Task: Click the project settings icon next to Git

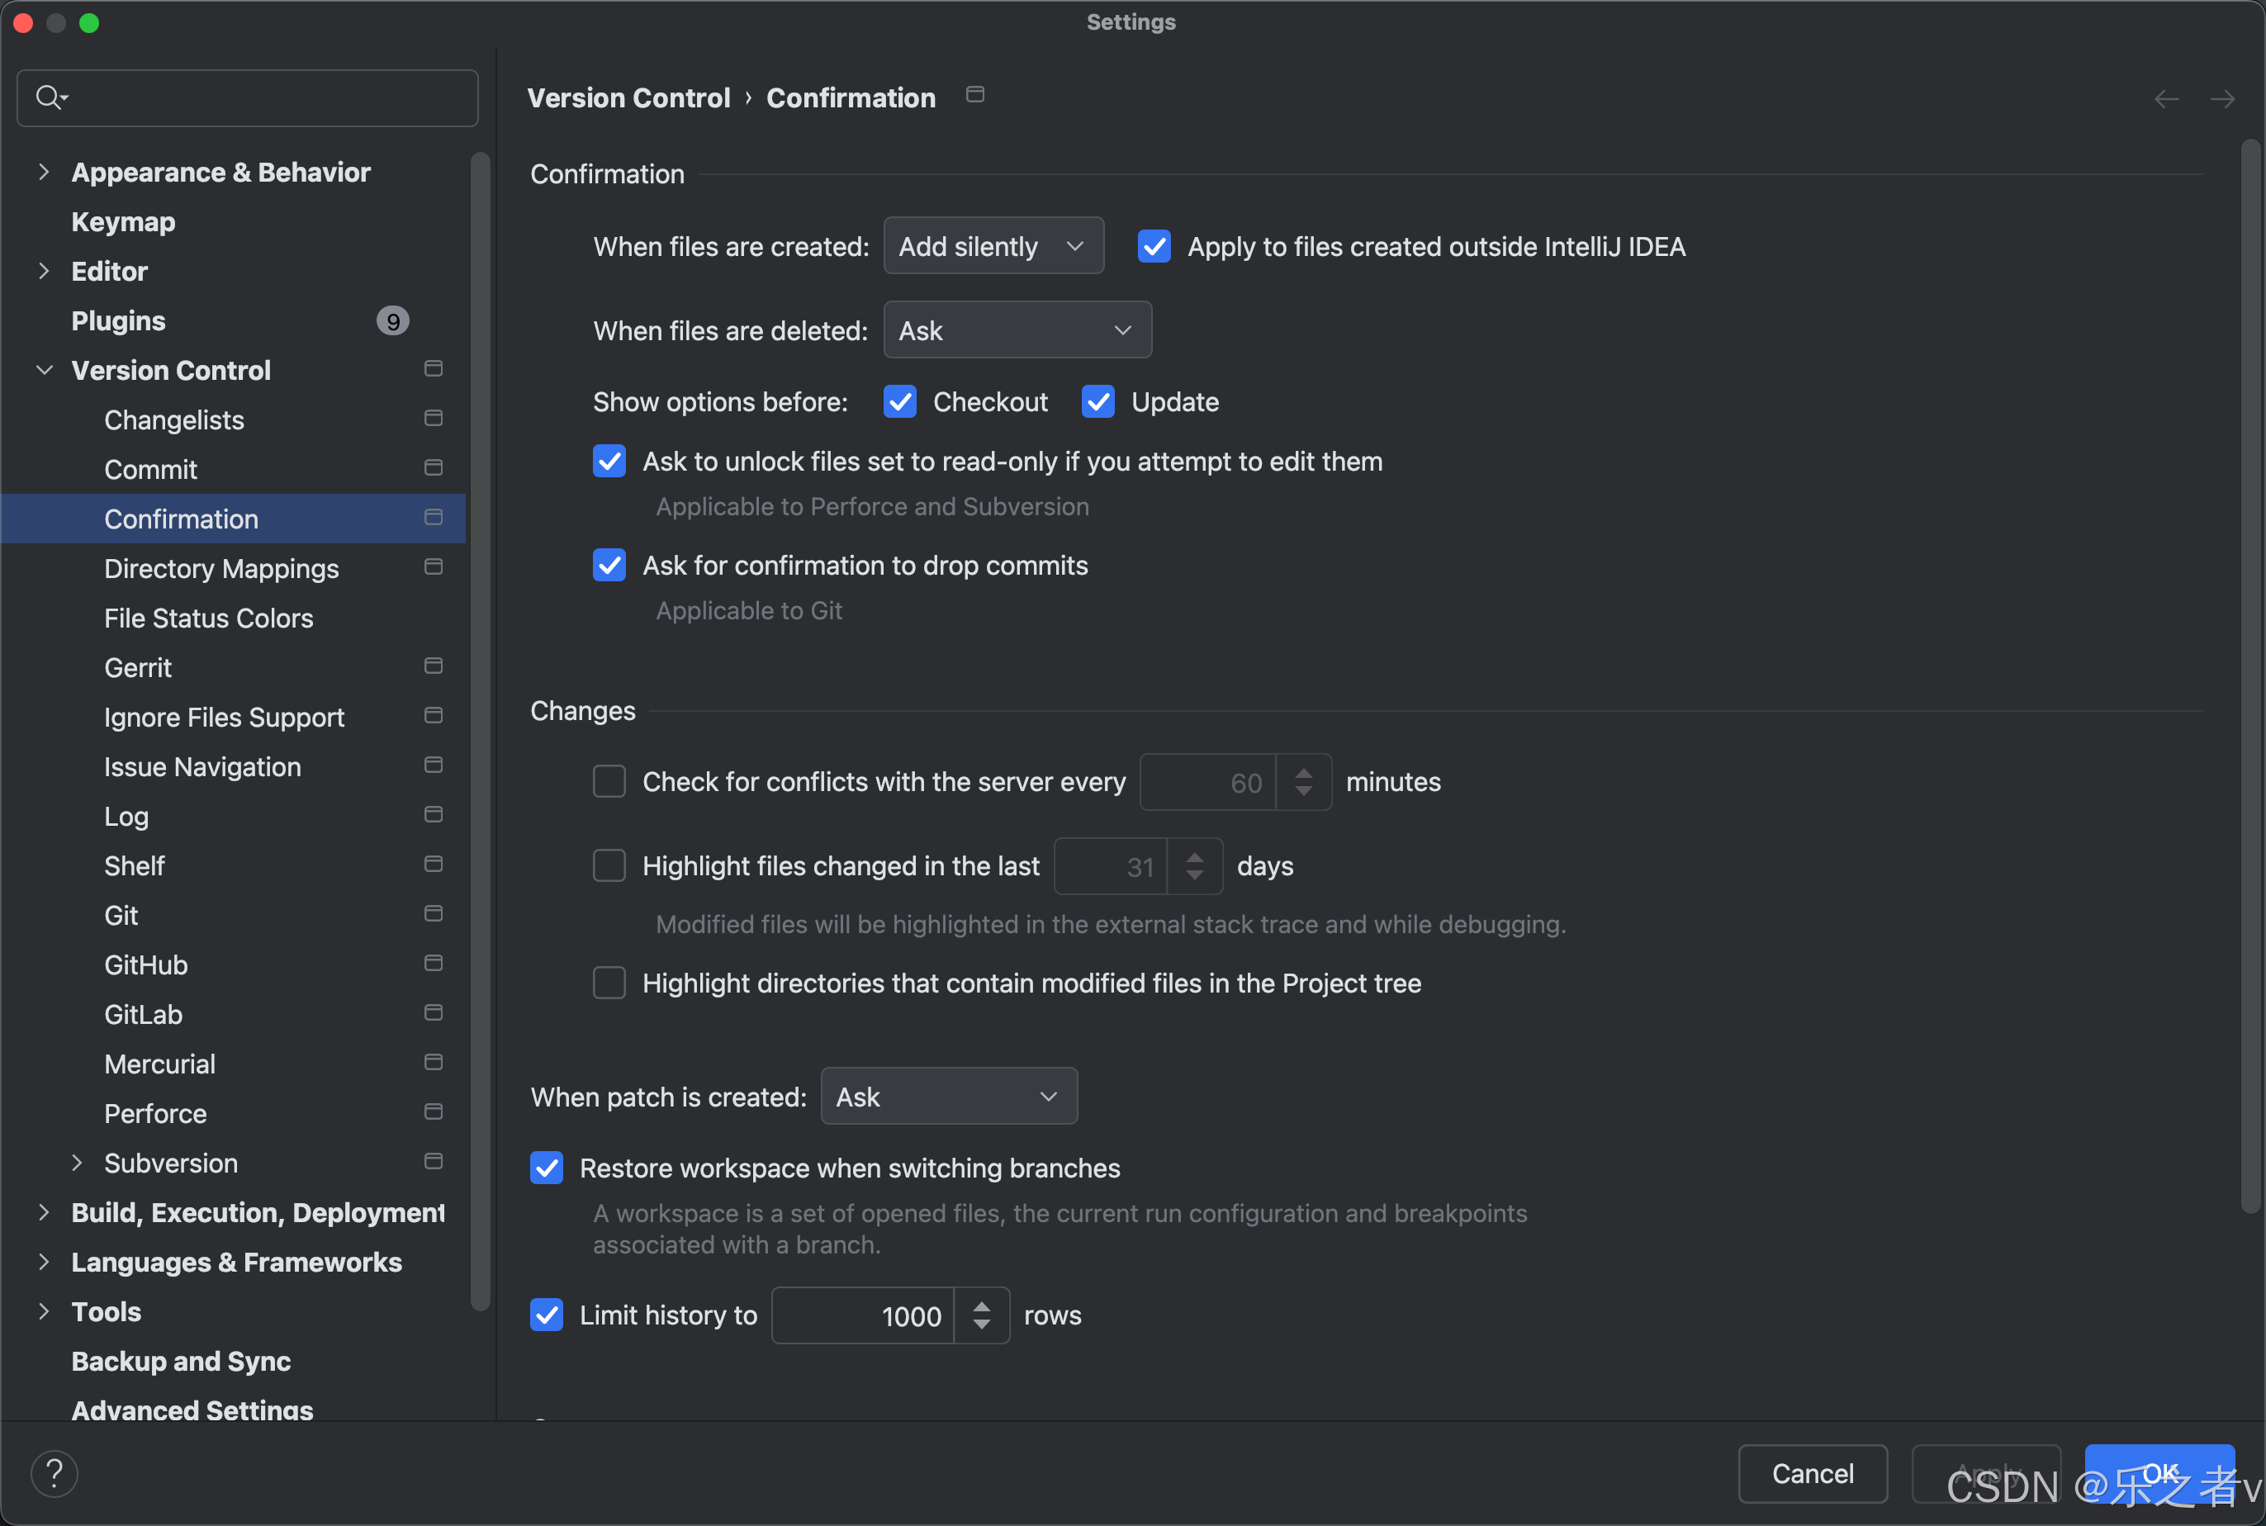Action: pyautogui.click(x=434, y=914)
